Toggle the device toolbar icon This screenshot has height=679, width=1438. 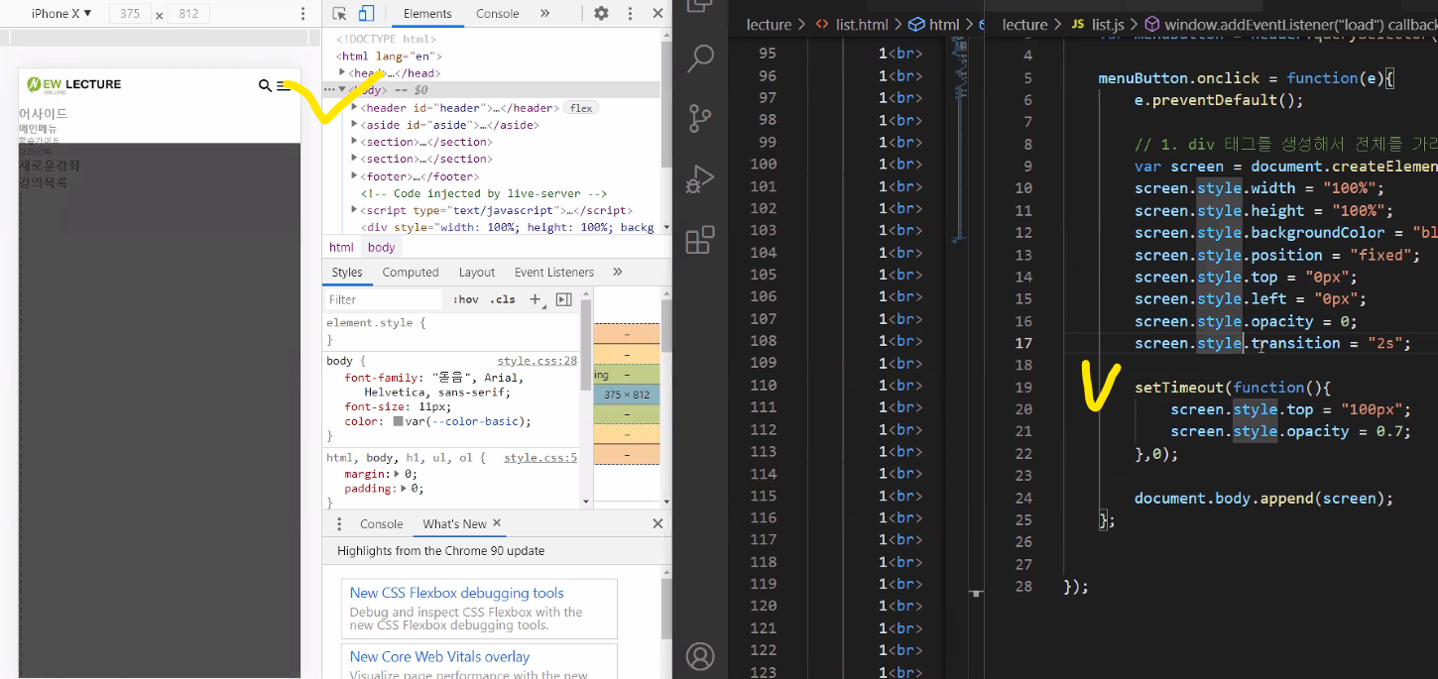coord(366,14)
